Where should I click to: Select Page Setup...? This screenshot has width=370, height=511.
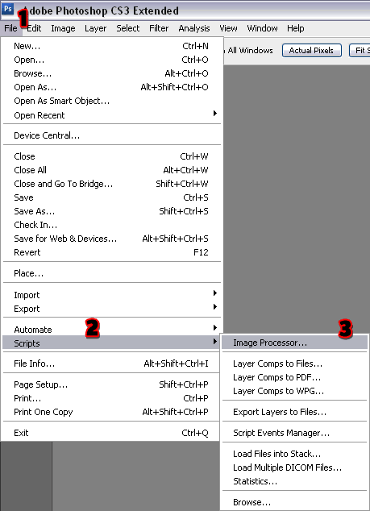[x=111, y=384]
